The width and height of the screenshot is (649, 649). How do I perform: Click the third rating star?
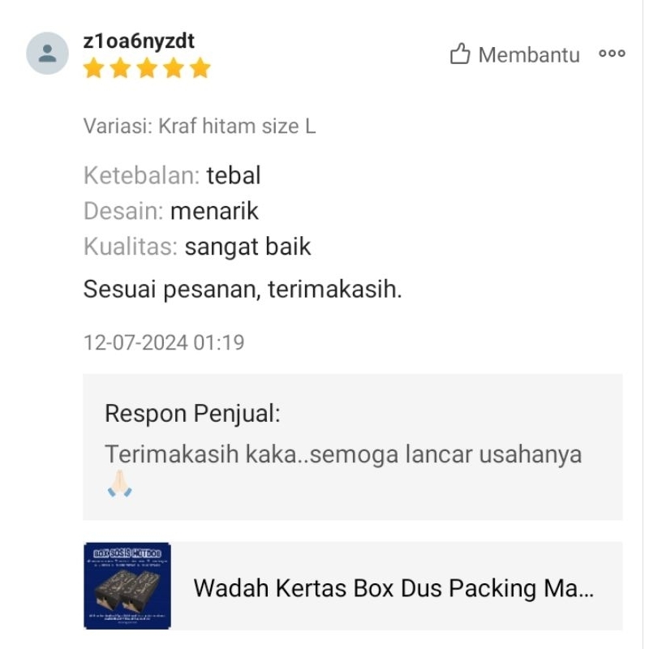(147, 68)
